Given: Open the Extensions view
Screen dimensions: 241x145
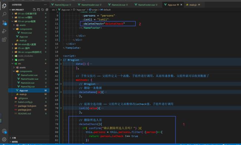Looking at the screenshot, I should [x=4, y=40].
